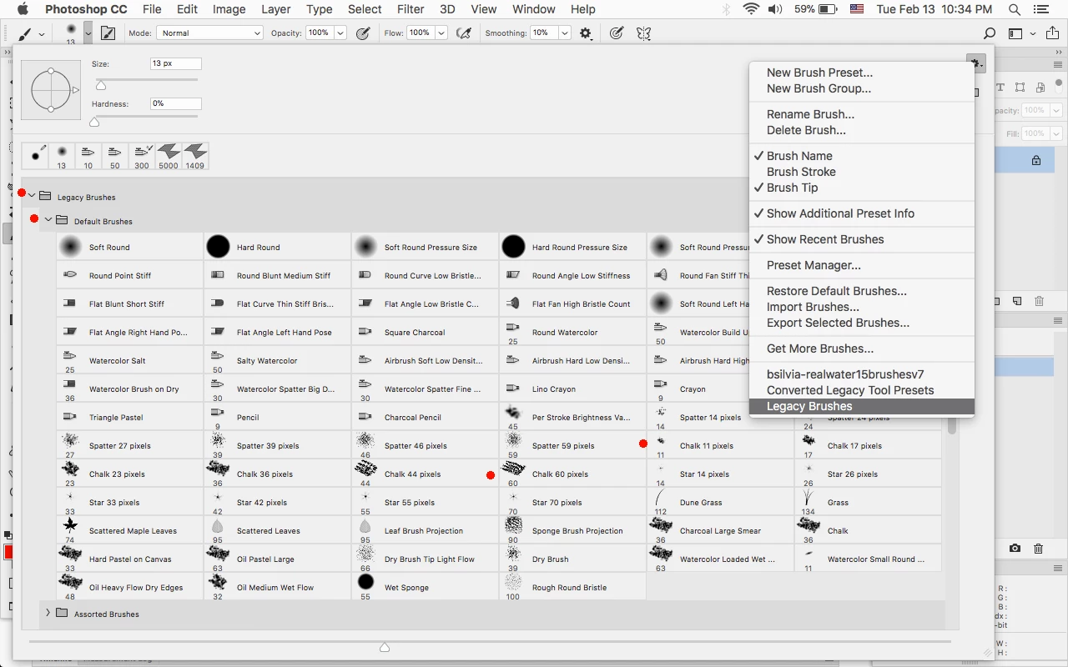Open the Smoothing dropdown arrow
This screenshot has width=1068, height=667.
565,33
